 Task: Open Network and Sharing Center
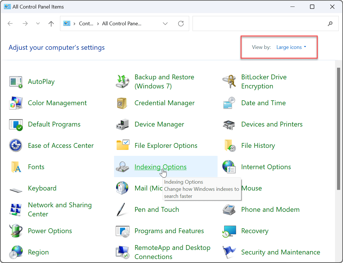[x=60, y=209]
